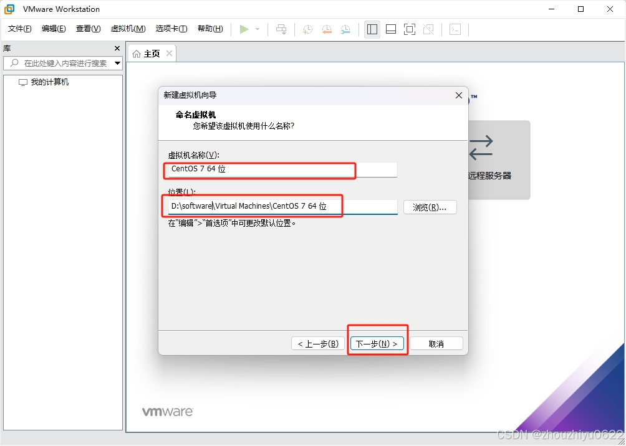The image size is (626, 446).
Task: Open the Snapshot Manager icon
Action: [x=346, y=29]
